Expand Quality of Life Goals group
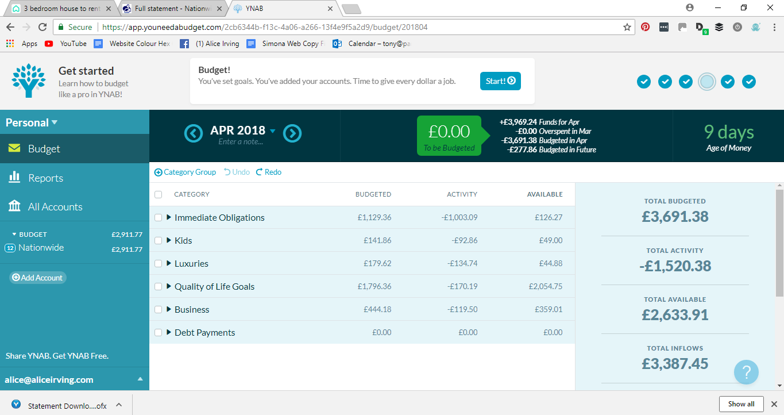The height and width of the screenshot is (415, 784). point(169,286)
